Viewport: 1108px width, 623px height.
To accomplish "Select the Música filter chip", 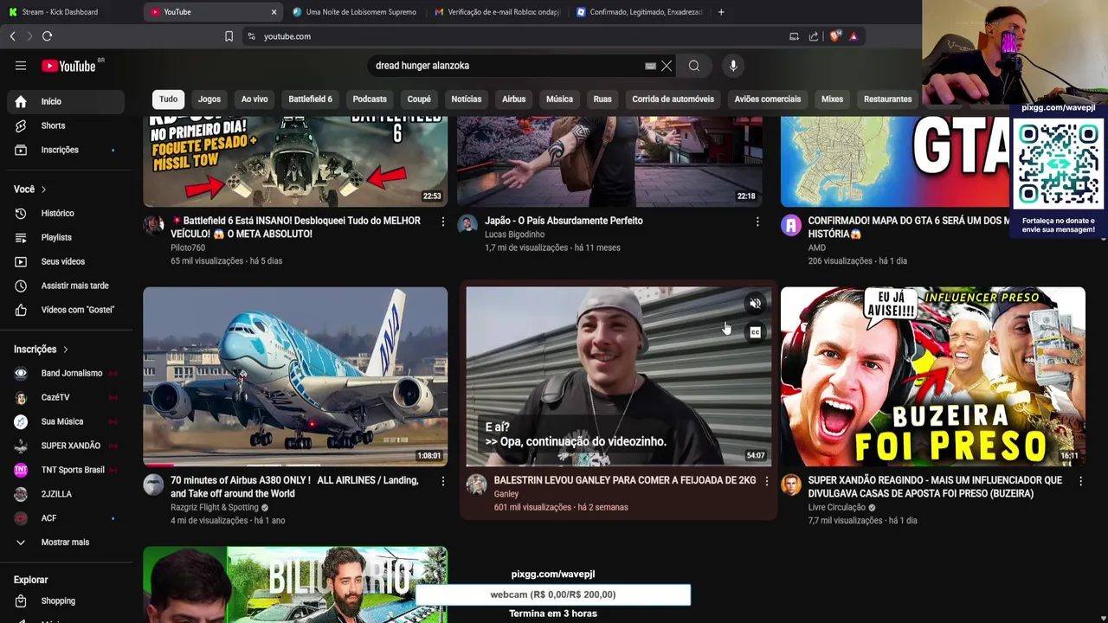I will pyautogui.click(x=559, y=99).
